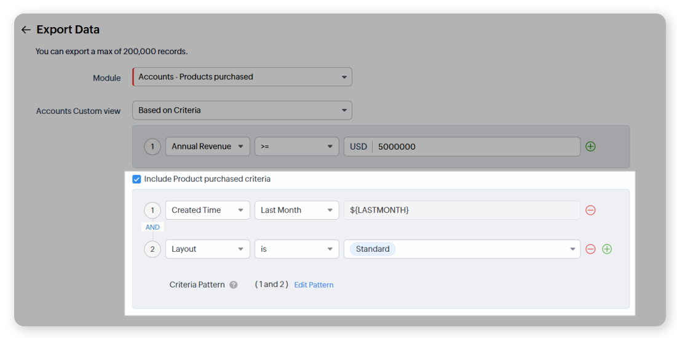Uncheck Include Product purchased criteria
This screenshot has height=338, width=677.
(x=137, y=179)
